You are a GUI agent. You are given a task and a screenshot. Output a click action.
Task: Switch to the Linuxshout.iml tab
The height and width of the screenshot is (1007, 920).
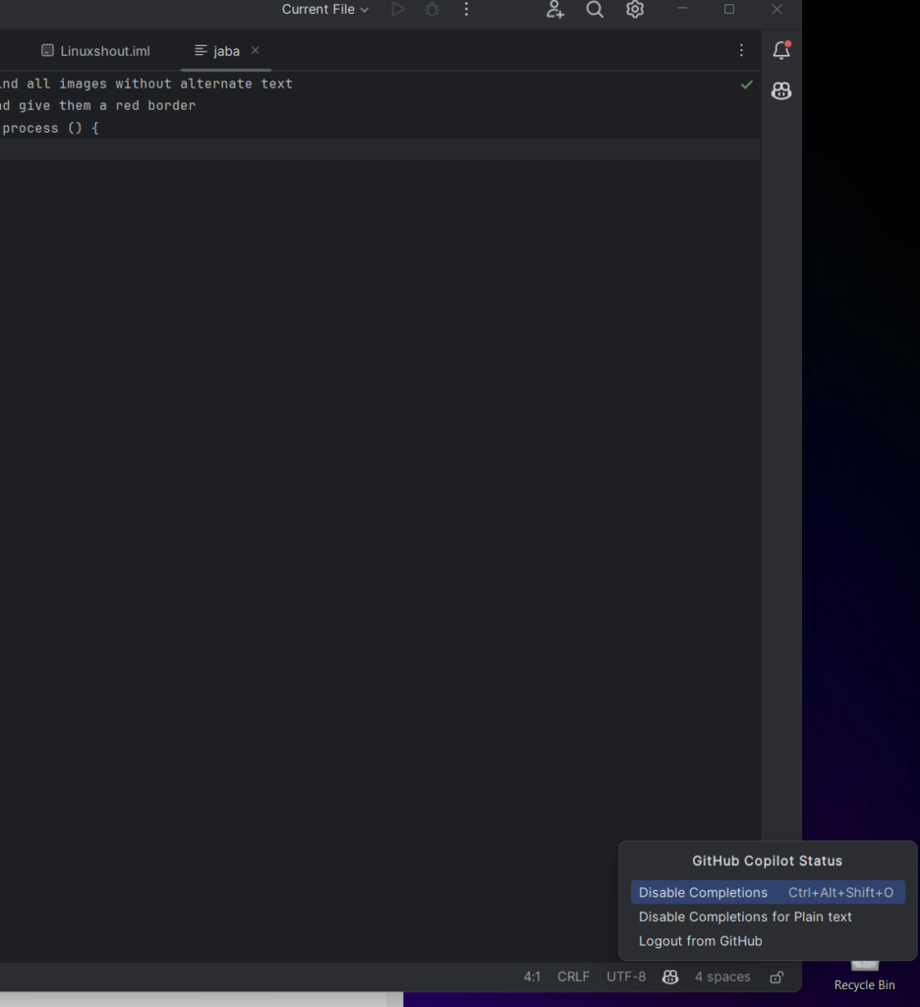[95, 51]
